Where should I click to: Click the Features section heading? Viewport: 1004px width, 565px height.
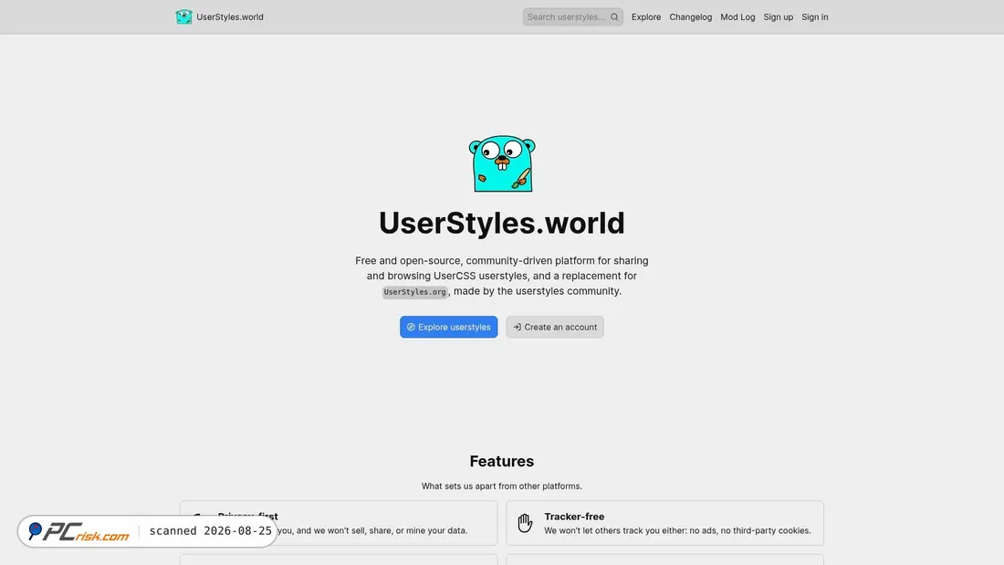502,461
